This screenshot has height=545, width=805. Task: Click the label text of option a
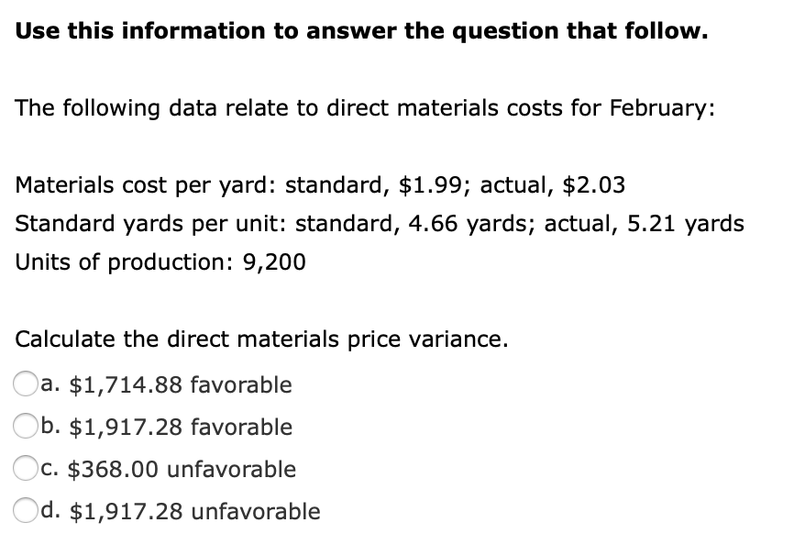(x=165, y=384)
